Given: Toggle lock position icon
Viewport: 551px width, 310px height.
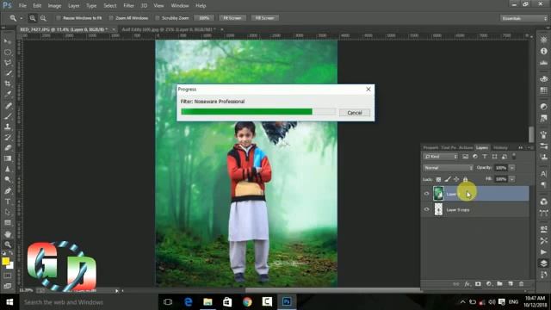Looking at the screenshot, I should [456, 179].
